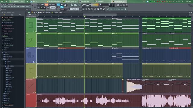Open the Channel rack view icon
The width and height of the screenshot is (193, 108).
(x=87, y=9)
